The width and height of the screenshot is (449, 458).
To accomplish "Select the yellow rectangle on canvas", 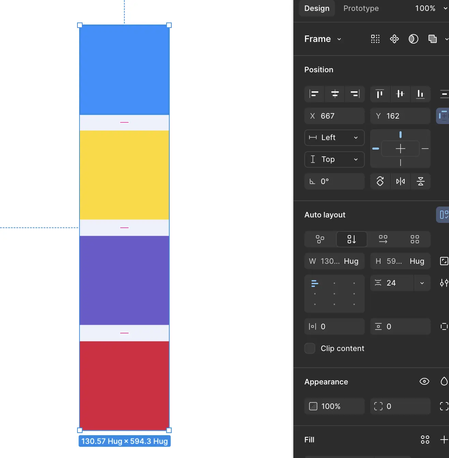I will [124, 175].
